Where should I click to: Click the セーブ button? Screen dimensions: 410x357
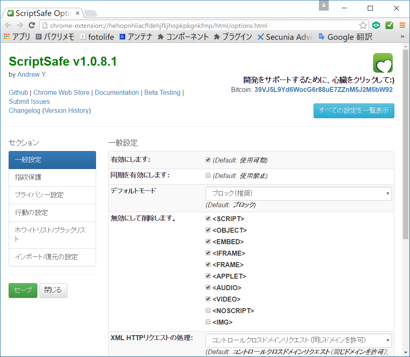(23, 290)
